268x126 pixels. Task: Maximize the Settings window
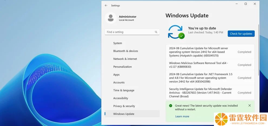[x=246, y=4]
